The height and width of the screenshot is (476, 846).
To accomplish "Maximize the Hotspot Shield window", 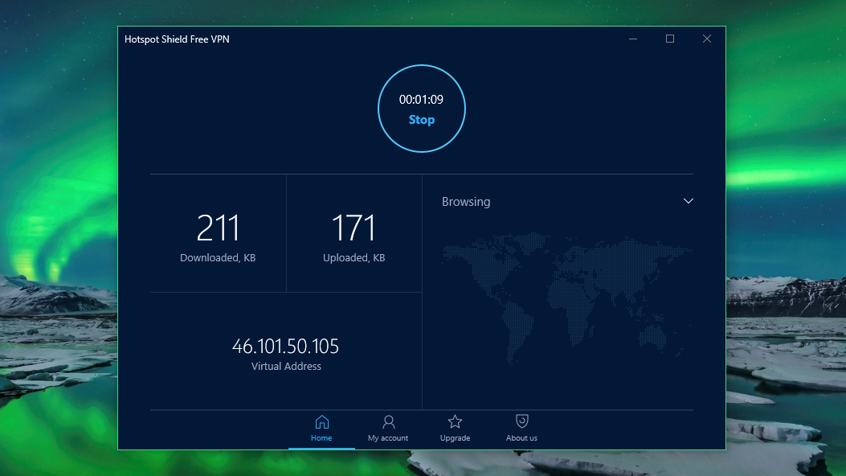I will [x=670, y=39].
